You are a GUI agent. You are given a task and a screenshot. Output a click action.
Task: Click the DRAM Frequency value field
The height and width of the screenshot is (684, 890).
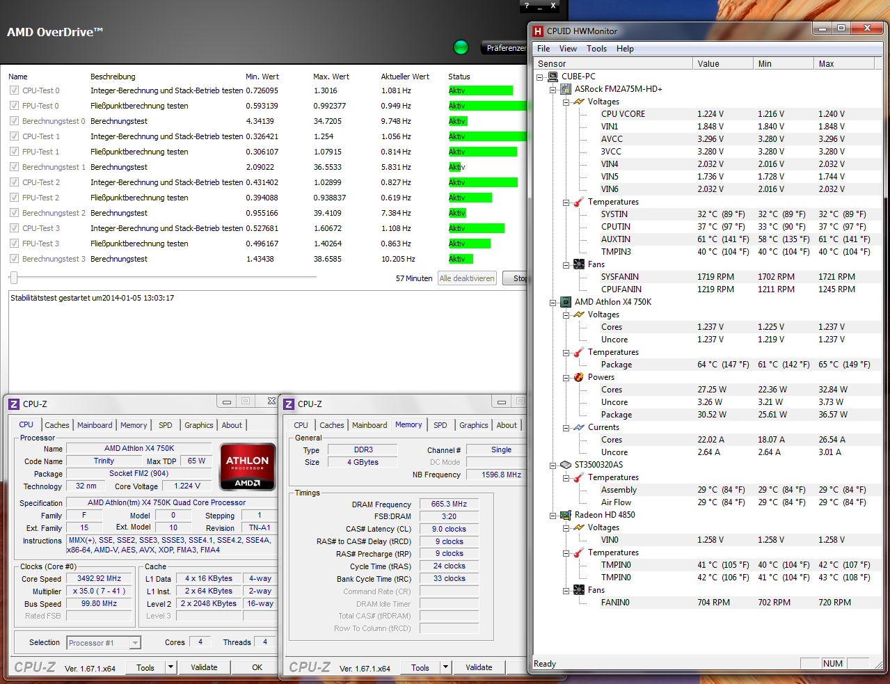coord(449,504)
